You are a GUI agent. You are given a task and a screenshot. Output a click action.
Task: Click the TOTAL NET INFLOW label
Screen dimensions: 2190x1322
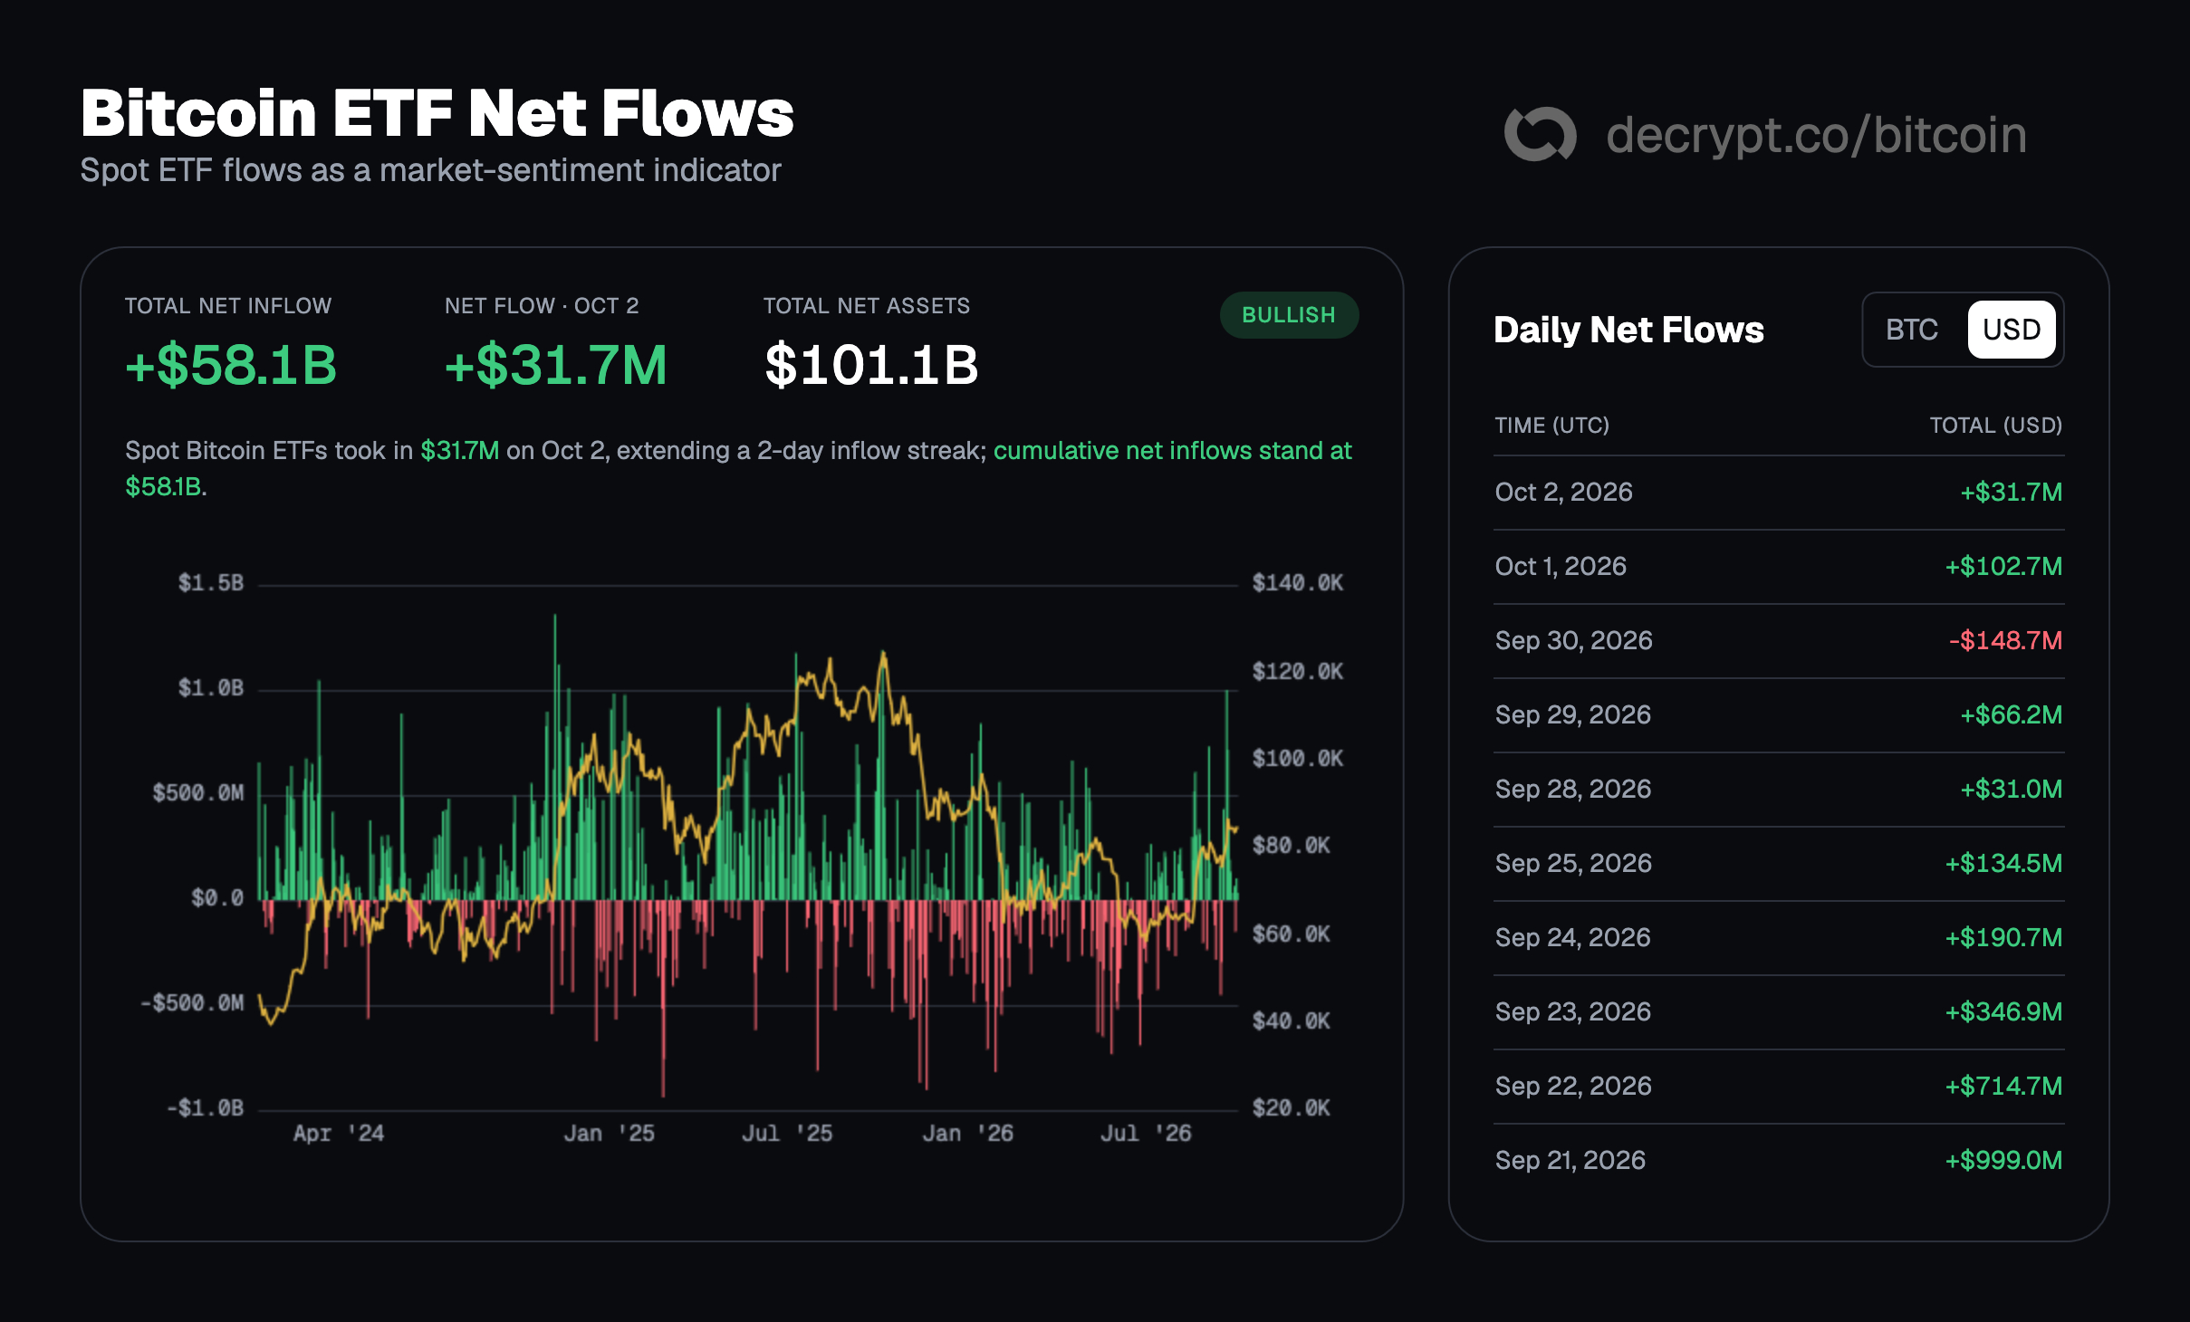tap(228, 306)
